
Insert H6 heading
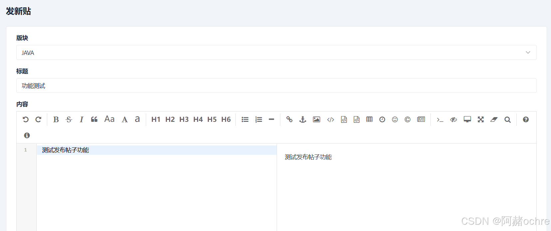226,119
